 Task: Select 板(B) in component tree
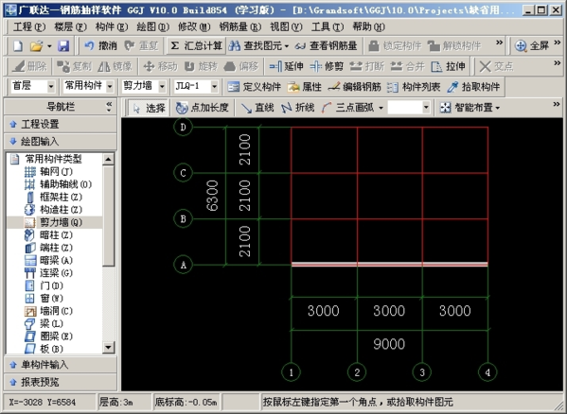(x=44, y=349)
